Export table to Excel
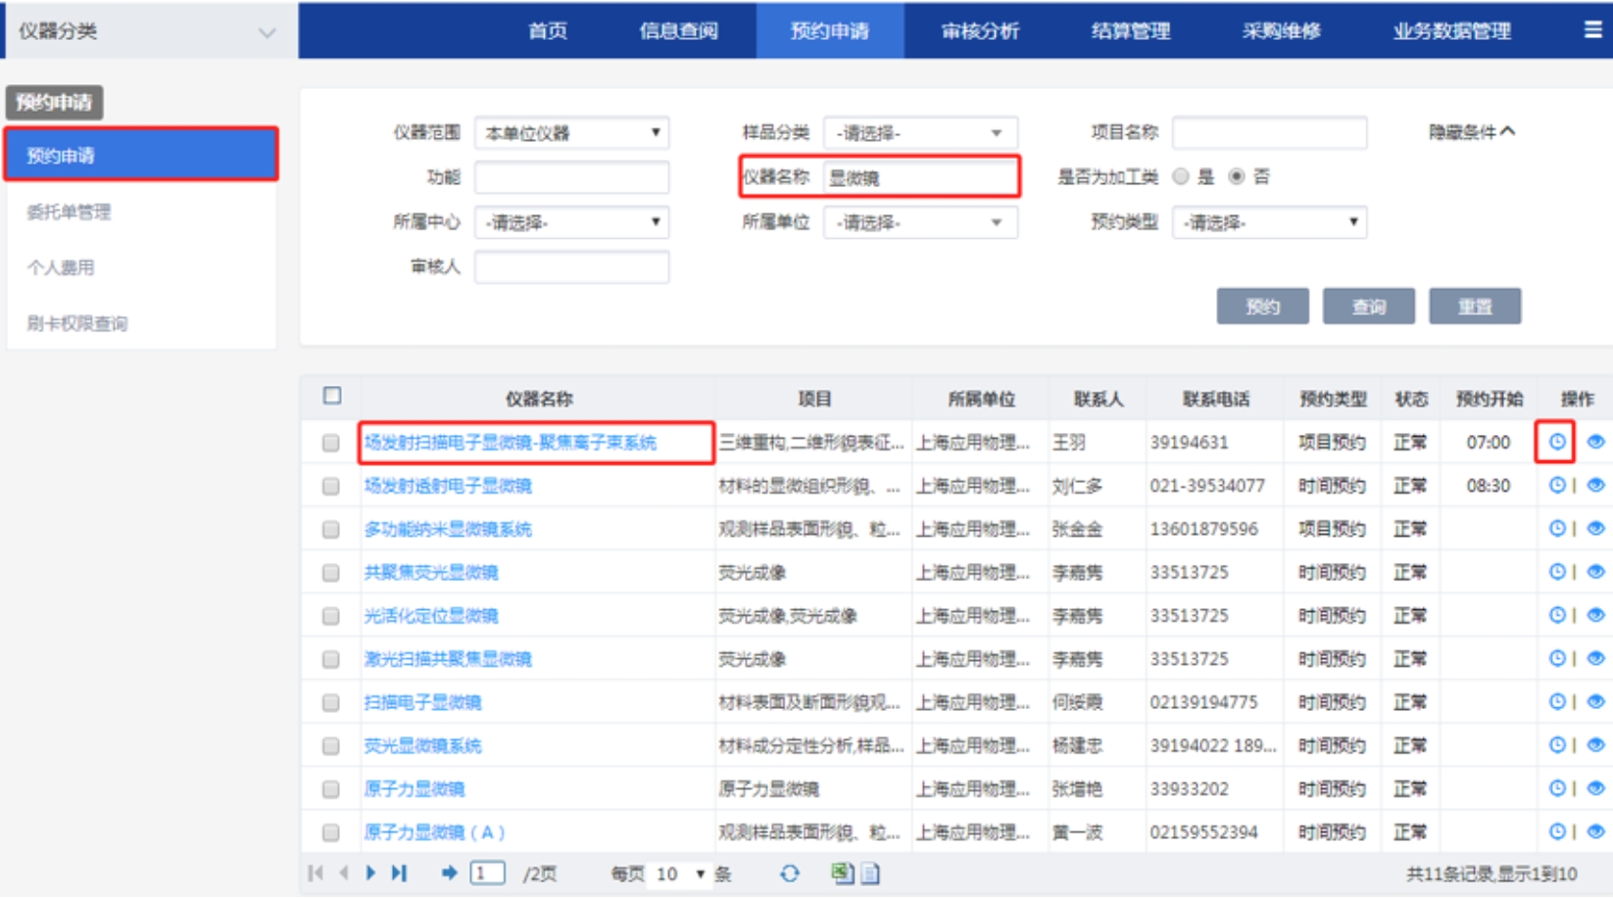1613x899 pixels. coord(842,873)
